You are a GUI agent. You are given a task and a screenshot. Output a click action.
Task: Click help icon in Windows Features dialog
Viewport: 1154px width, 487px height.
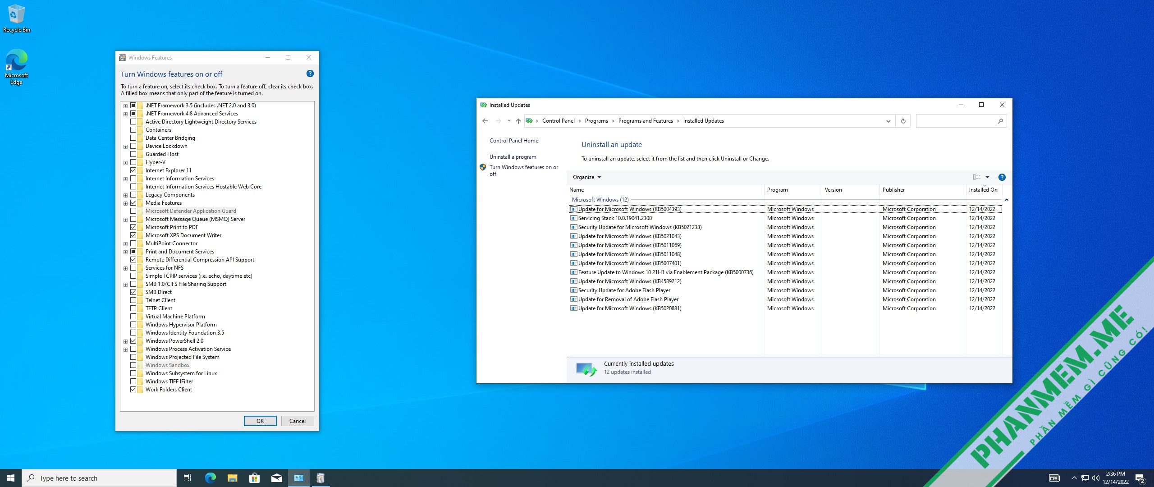click(x=310, y=74)
